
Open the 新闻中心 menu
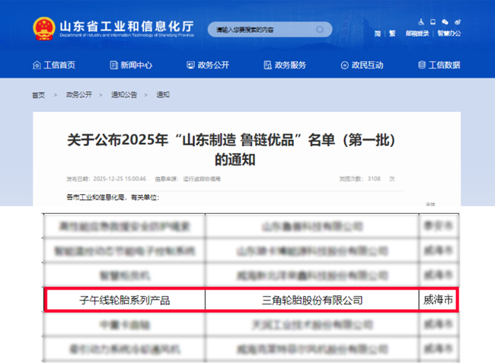coord(130,65)
